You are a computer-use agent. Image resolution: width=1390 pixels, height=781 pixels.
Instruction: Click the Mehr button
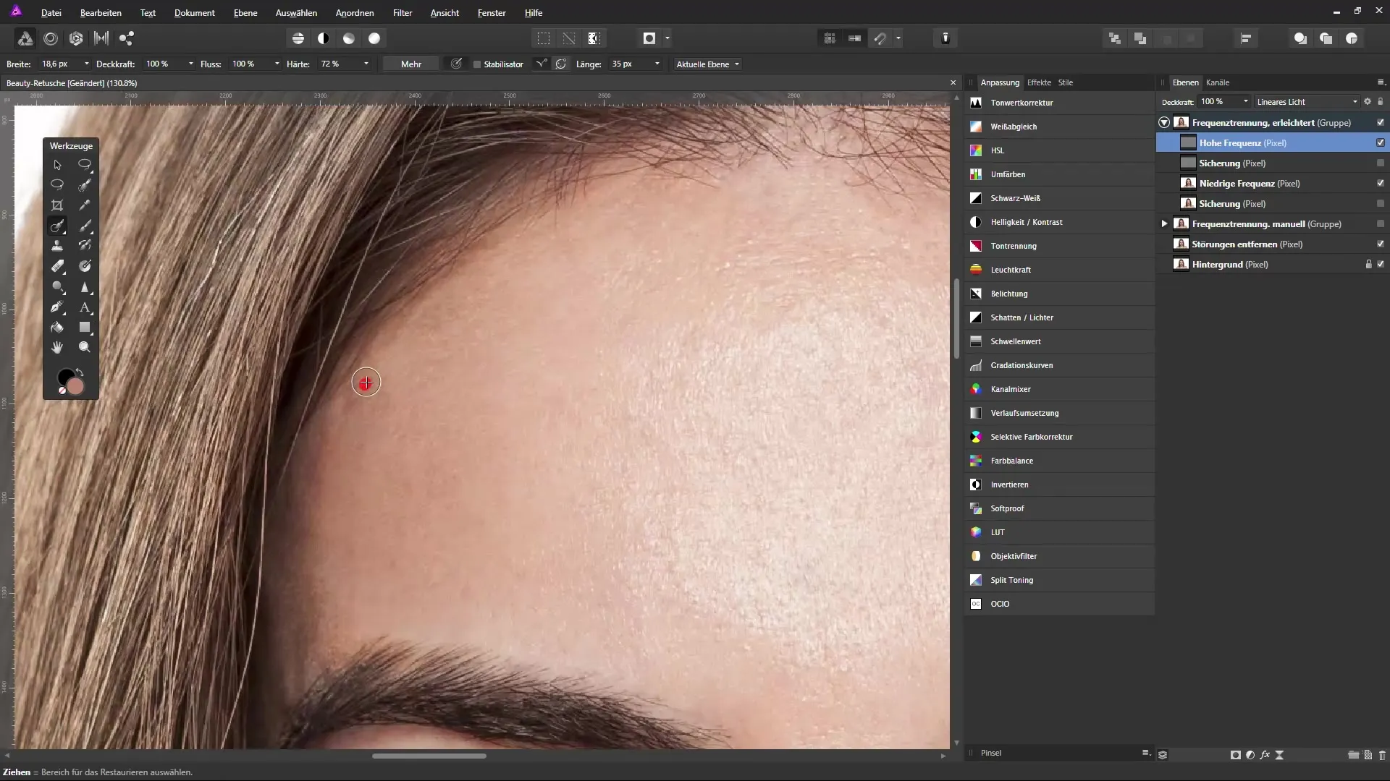click(411, 64)
